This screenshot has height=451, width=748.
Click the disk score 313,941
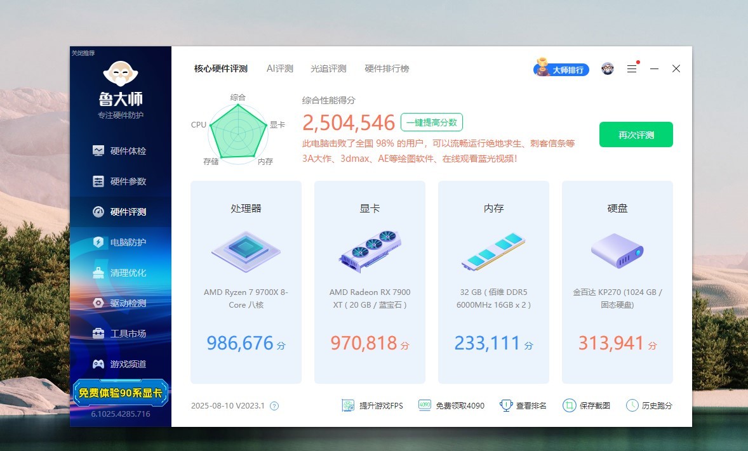coord(611,343)
